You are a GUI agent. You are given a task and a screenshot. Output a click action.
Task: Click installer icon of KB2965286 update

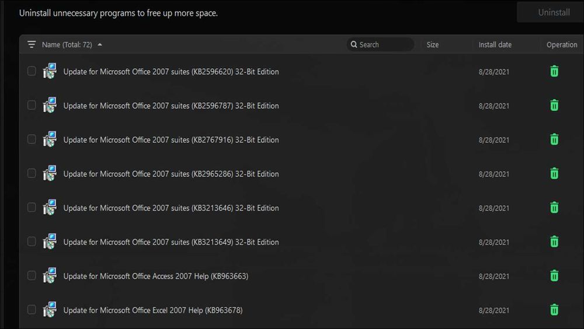pyautogui.click(x=50, y=173)
